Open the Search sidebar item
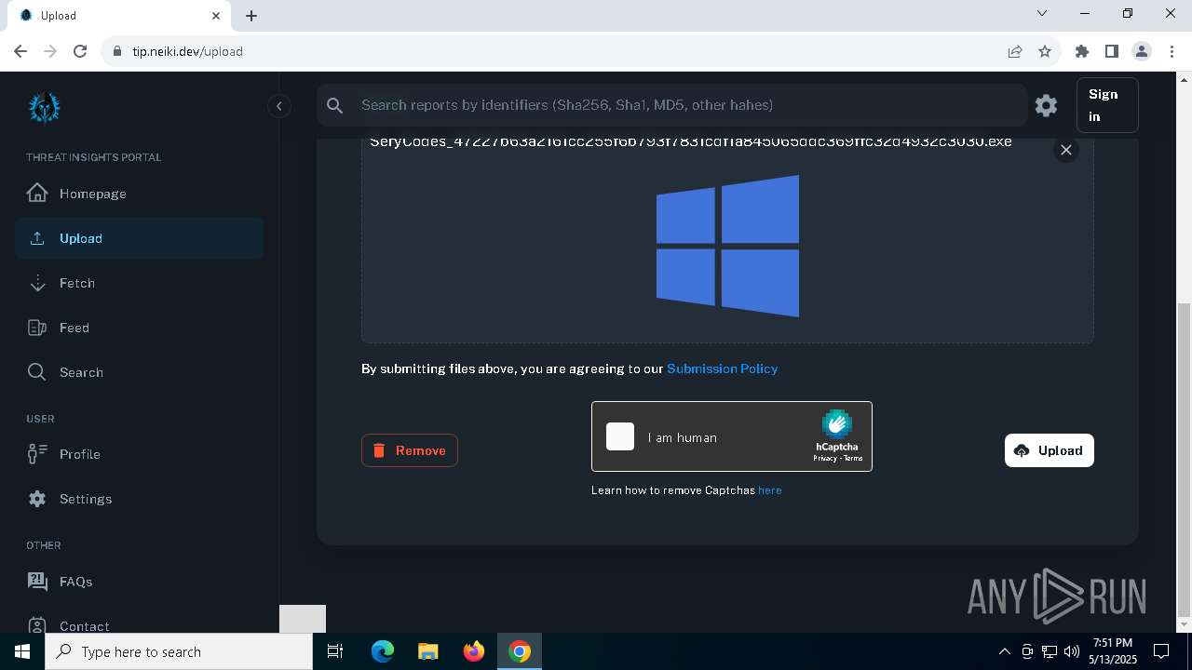 tap(139, 372)
